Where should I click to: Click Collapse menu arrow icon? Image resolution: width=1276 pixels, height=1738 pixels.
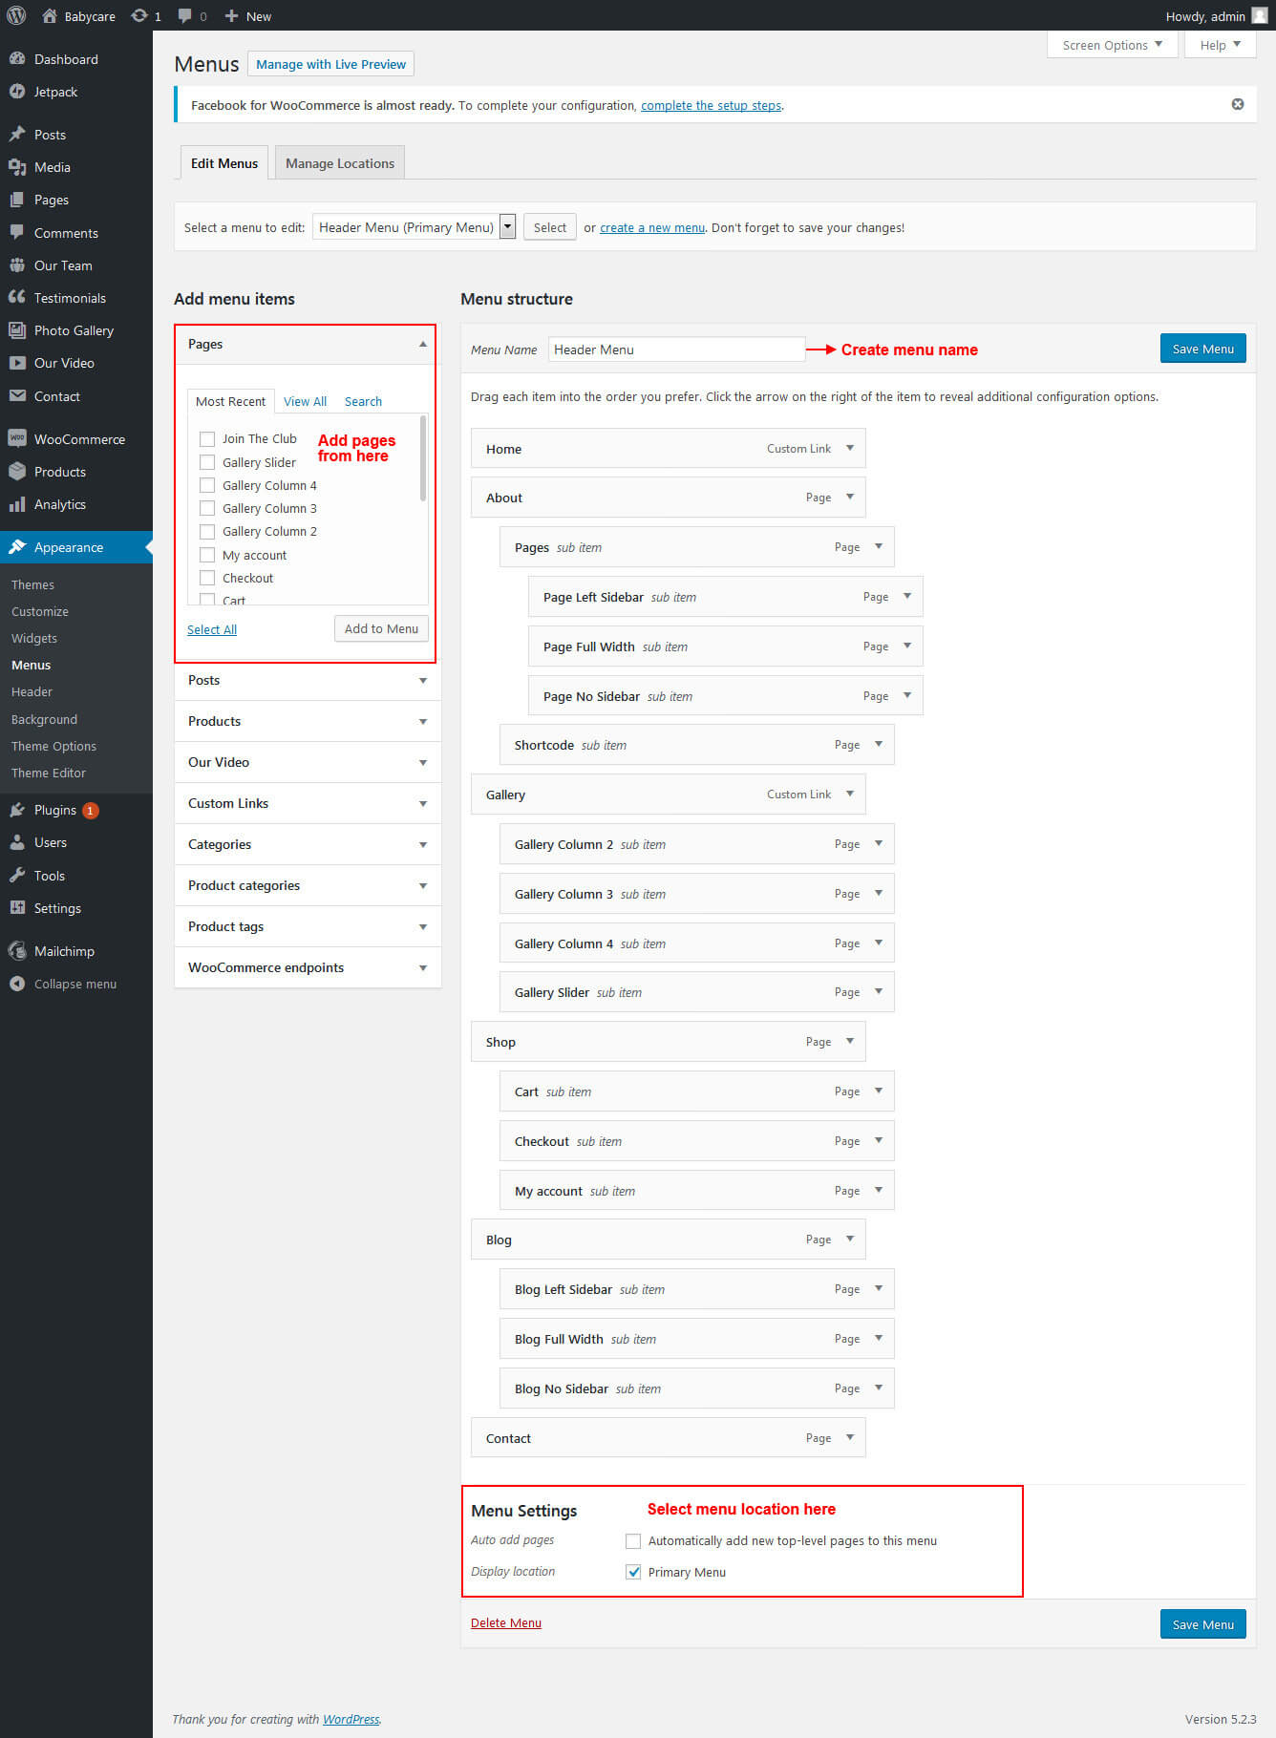pyautogui.click(x=17, y=984)
